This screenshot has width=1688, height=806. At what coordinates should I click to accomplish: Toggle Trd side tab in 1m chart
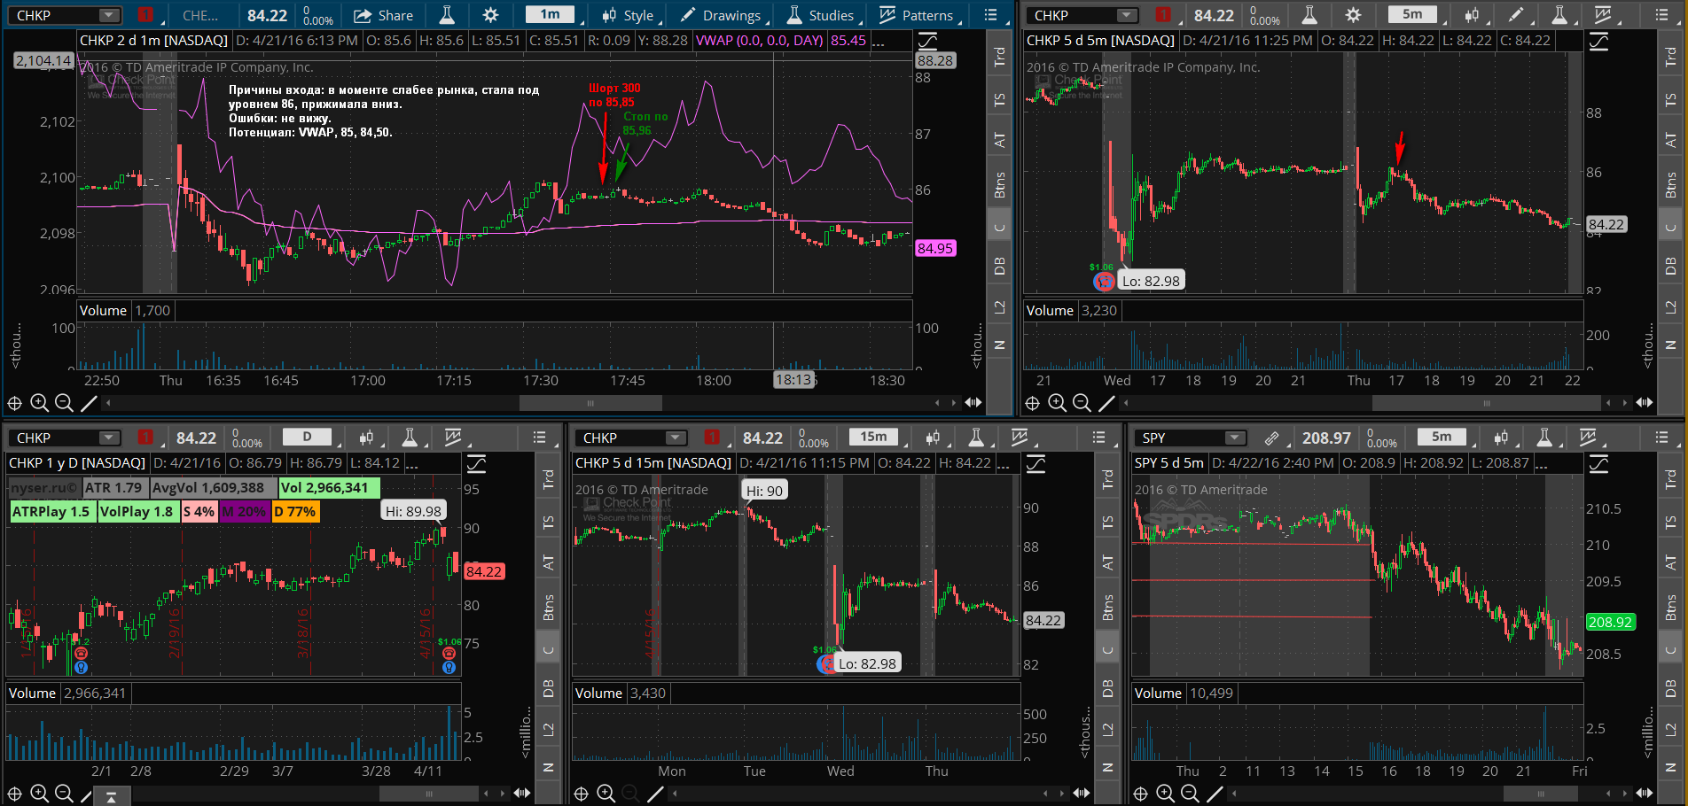coord(1000,56)
